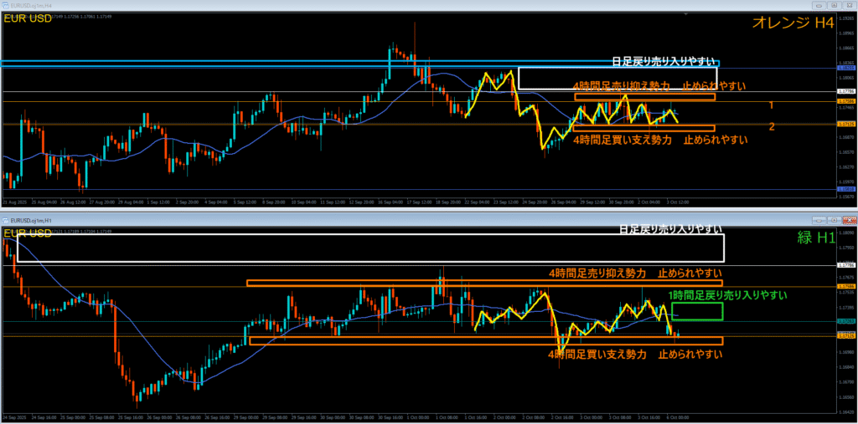Image resolution: width=858 pixels, height=424 pixels.
Task: Select the yellow 'EUR USD' label in the H4 chart
Action: [x=28, y=18]
